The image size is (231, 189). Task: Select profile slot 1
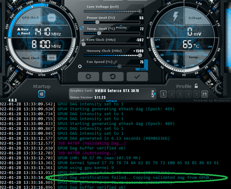164,94
